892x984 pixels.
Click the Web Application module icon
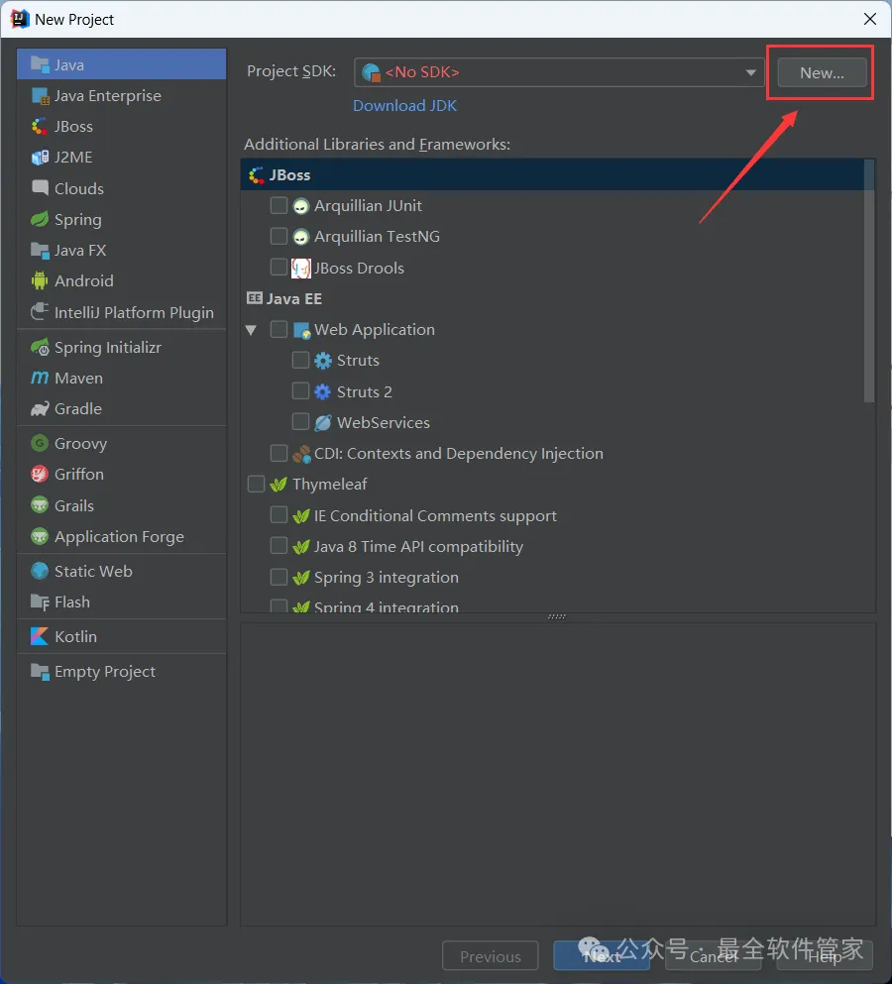click(301, 330)
